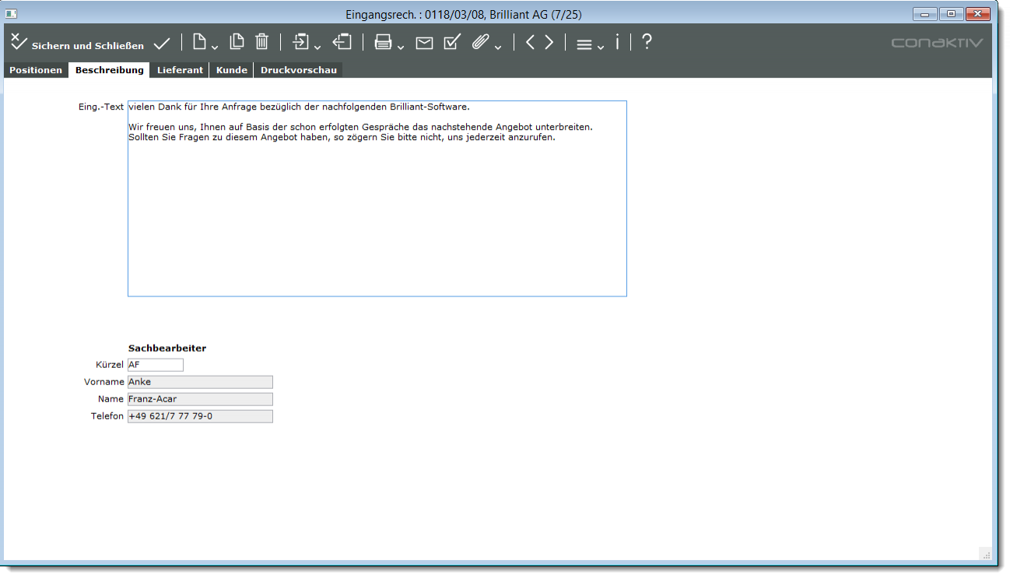
Task: Open help with question mark icon
Action: [646, 43]
